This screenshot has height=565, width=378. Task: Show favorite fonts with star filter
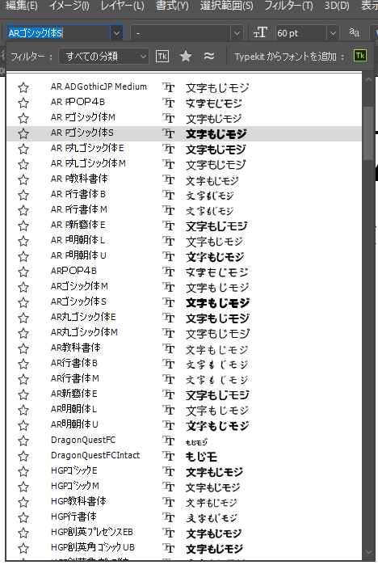(x=186, y=57)
